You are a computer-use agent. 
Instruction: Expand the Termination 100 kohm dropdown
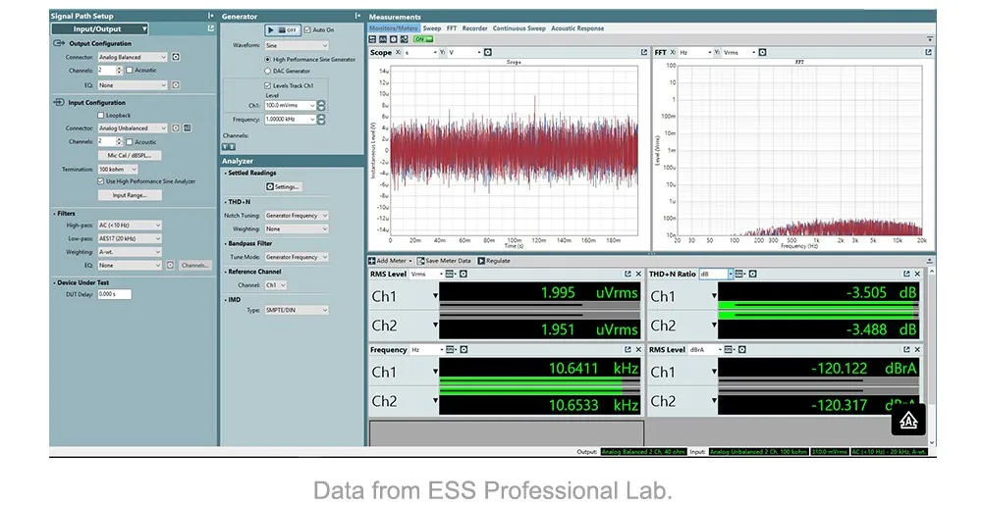coord(118,169)
